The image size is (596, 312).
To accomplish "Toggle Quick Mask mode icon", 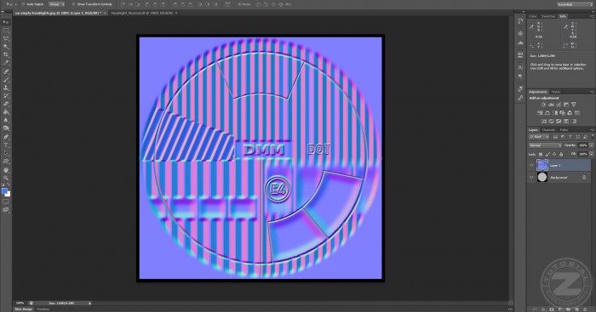I will [6, 201].
